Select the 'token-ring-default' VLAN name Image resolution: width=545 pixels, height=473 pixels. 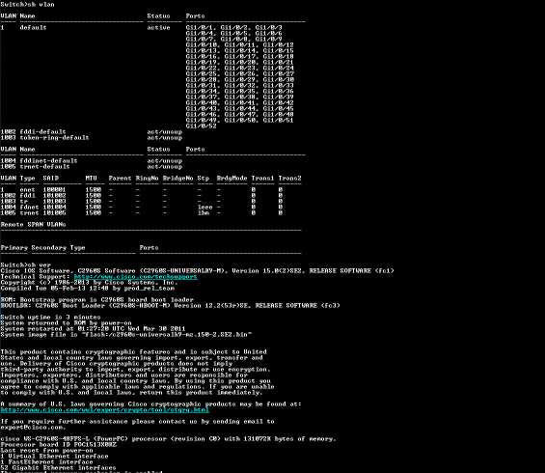pos(54,138)
